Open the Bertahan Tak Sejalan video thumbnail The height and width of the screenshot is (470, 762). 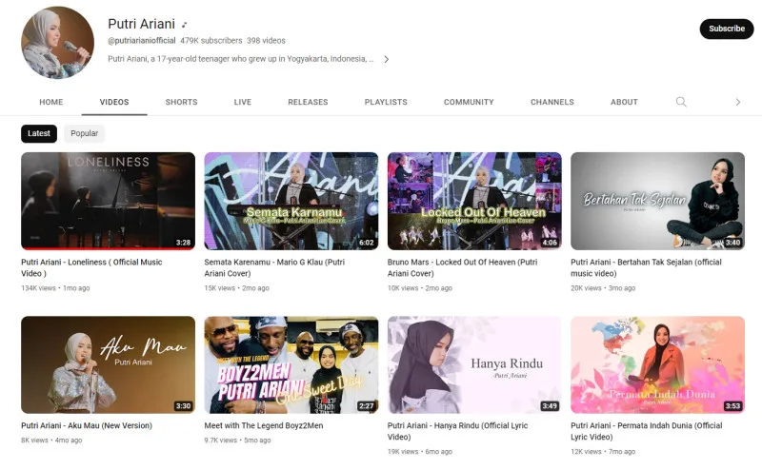coord(657,201)
